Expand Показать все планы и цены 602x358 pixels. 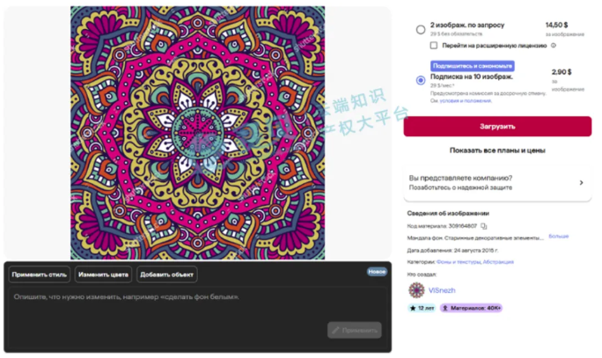pyautogui.click(x=497, y=150)
